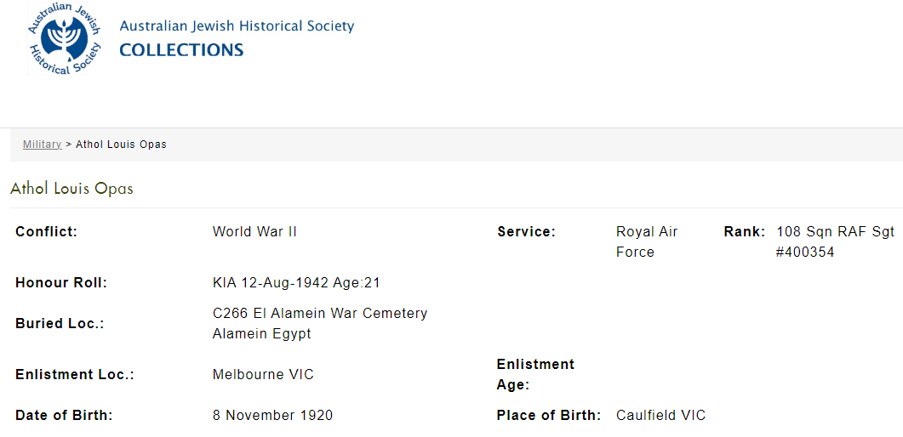Click the Buried Loc. field label

click(x=60, y=324)
